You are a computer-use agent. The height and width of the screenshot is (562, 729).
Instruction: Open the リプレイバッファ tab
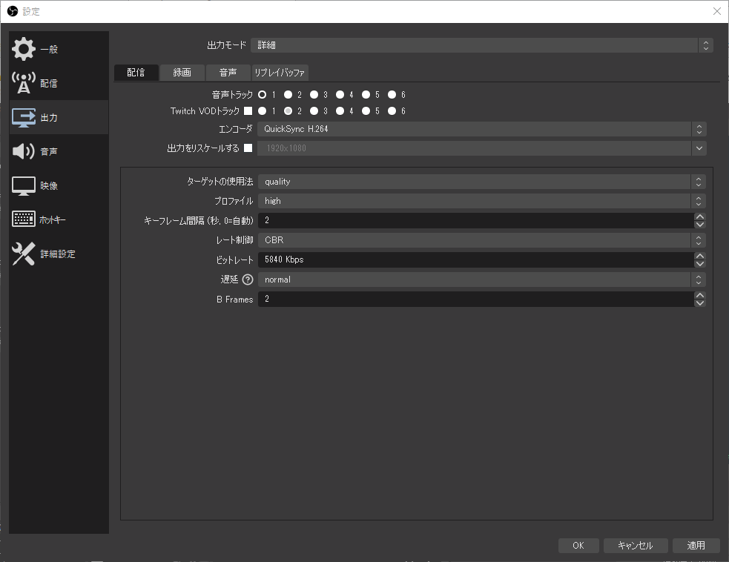(x=280, y=72)
